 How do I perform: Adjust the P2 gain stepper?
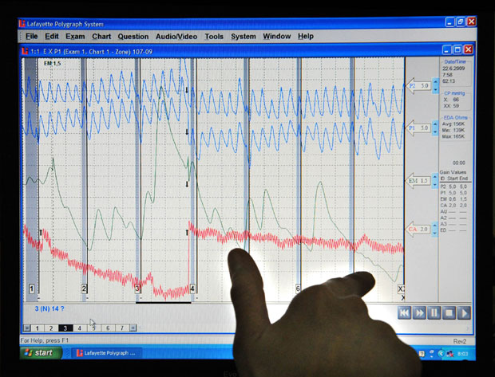[436, 85]
